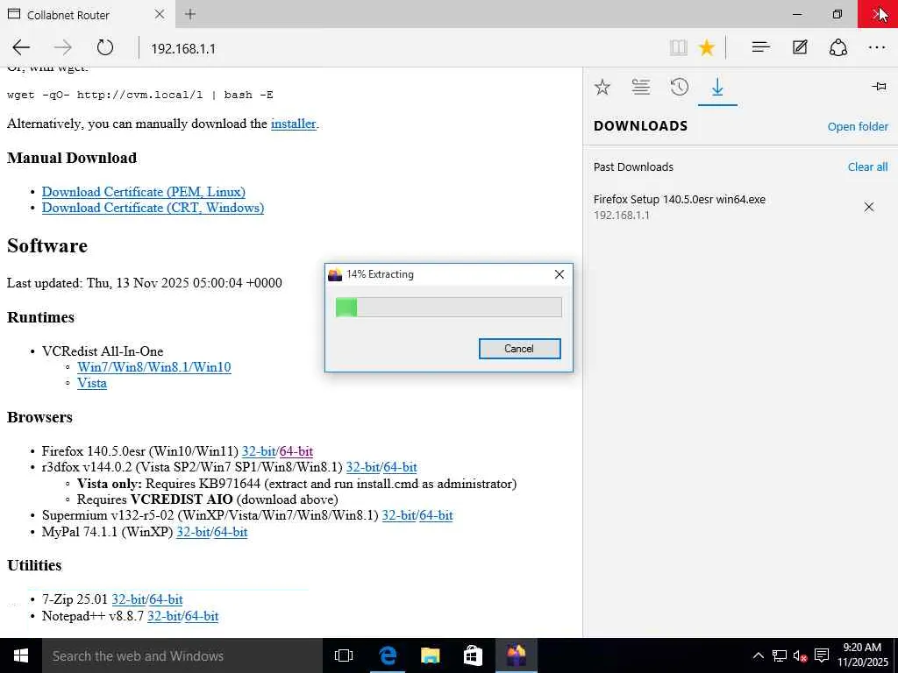Click the extraction progress bar
Viewport: 898px width, 673px height.
click(448, 307)
